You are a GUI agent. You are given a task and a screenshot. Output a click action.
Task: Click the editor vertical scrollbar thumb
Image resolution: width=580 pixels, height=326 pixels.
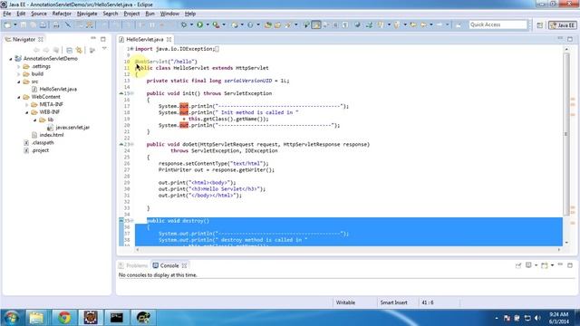(x=565, y=134)
